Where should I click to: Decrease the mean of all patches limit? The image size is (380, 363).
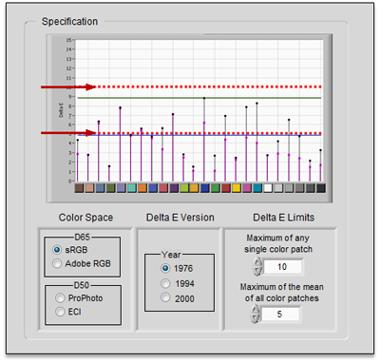click(256, 318)
